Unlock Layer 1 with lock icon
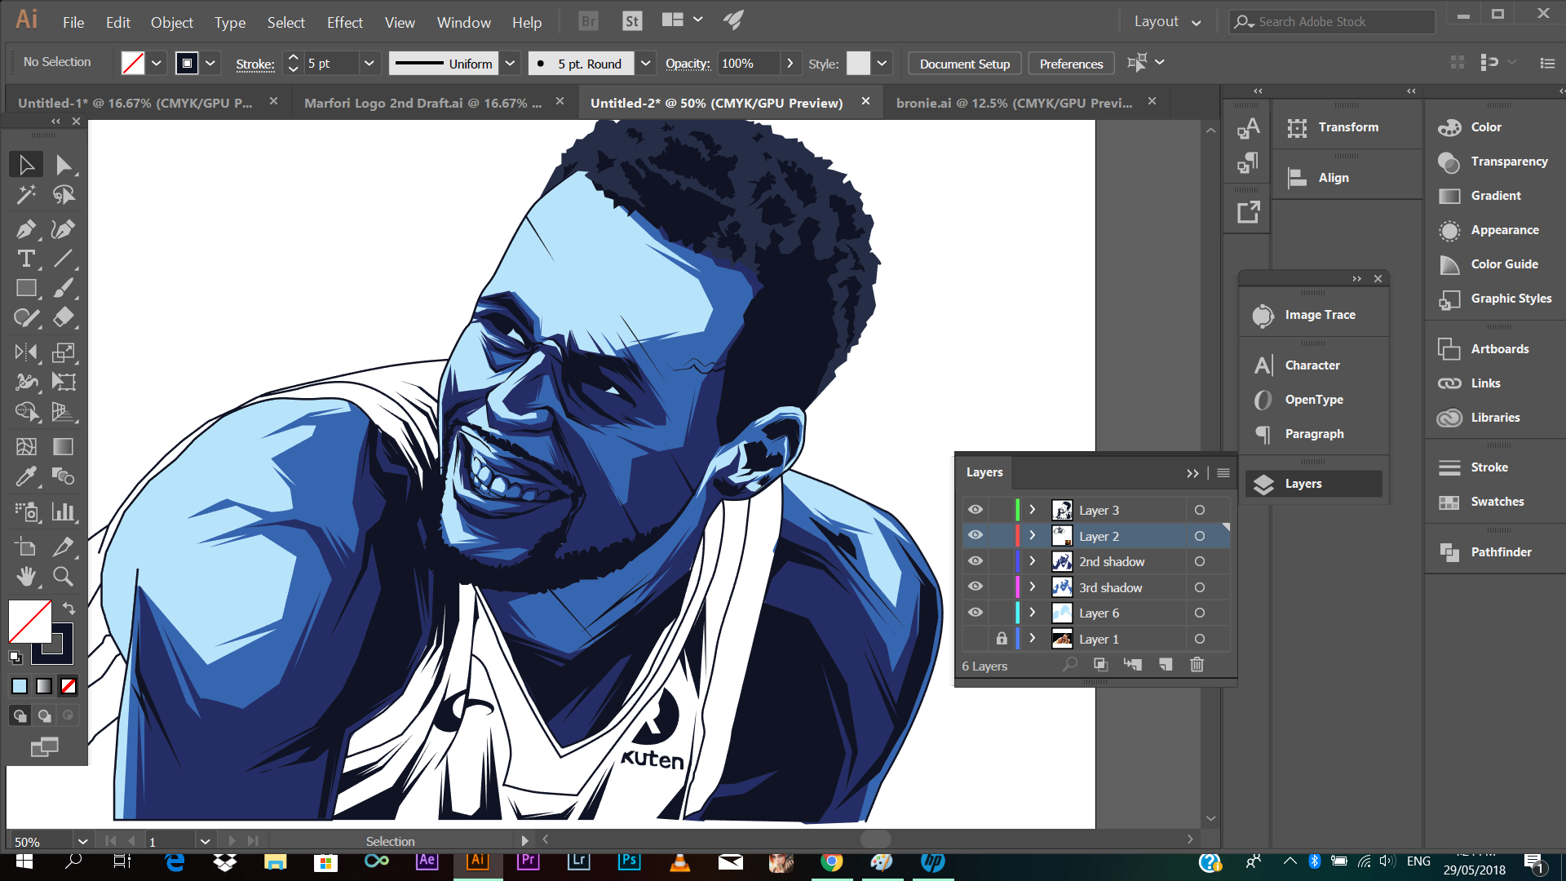1566x881 pixels. 1002,638
